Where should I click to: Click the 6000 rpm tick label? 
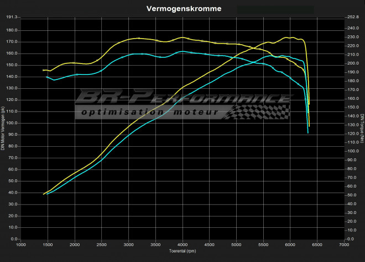pos(290,245)
